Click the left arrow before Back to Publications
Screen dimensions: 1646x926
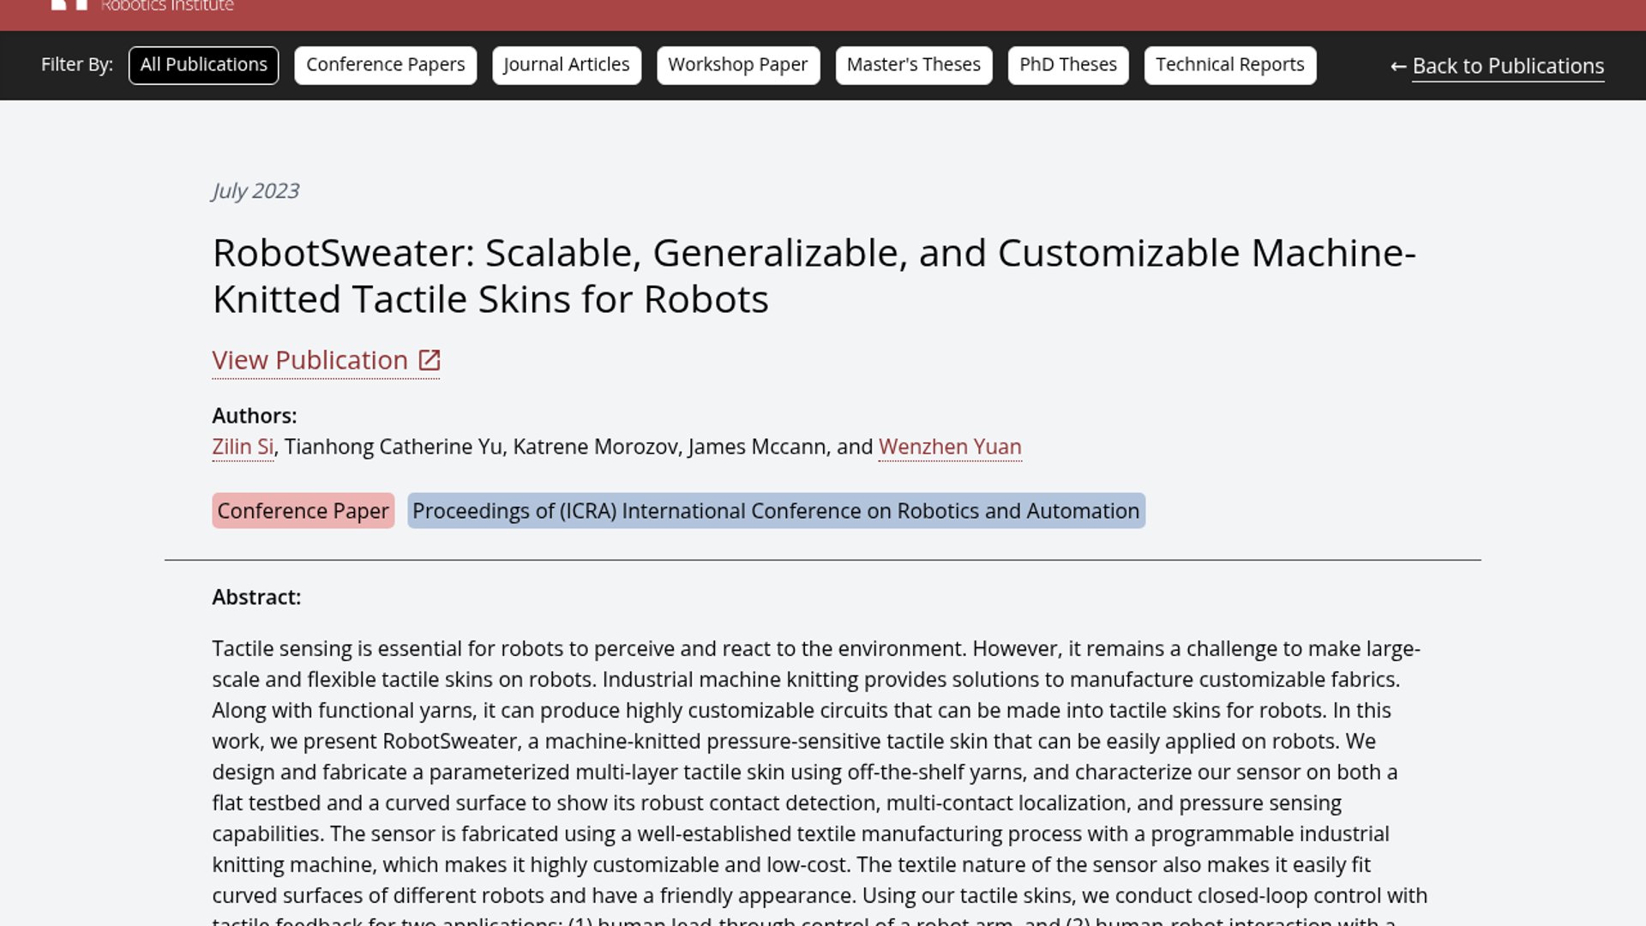pos(1397,67)
